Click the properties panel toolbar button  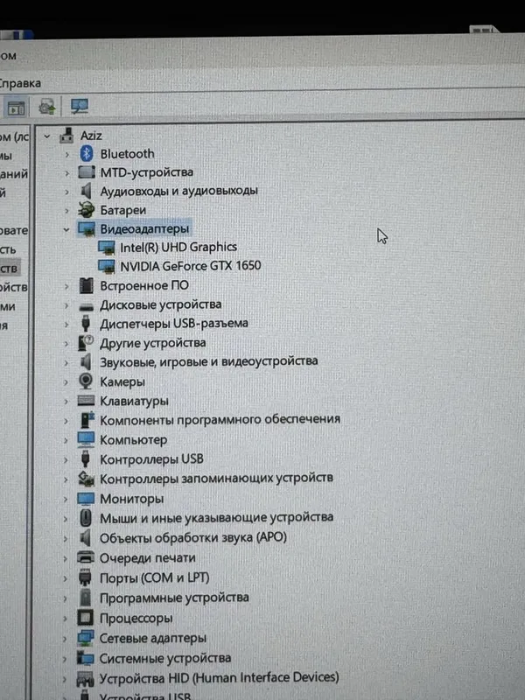[16, 108]
